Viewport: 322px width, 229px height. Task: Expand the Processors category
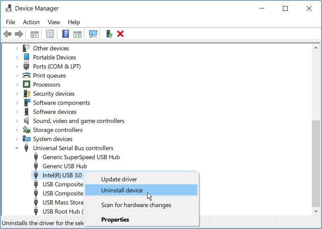(x=17, y=85)
